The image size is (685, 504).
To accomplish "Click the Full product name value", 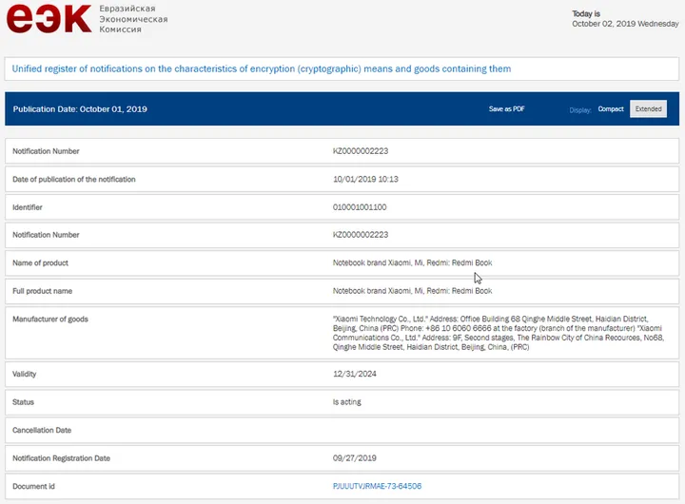I will (x=412, y=290).
